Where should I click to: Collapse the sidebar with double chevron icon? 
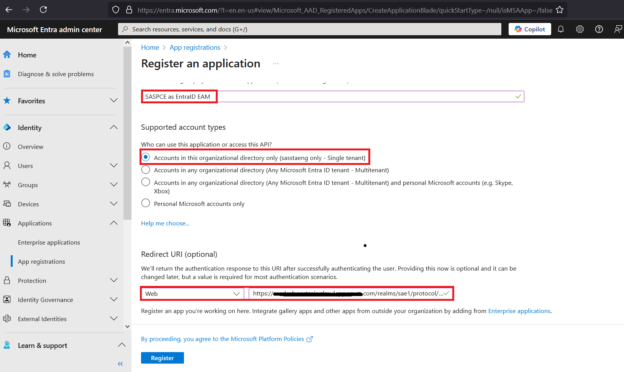[x=120, y=364]
